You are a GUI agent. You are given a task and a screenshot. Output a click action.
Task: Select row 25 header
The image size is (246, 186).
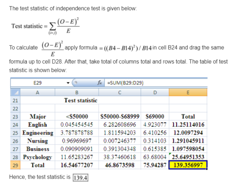point(15,133)
